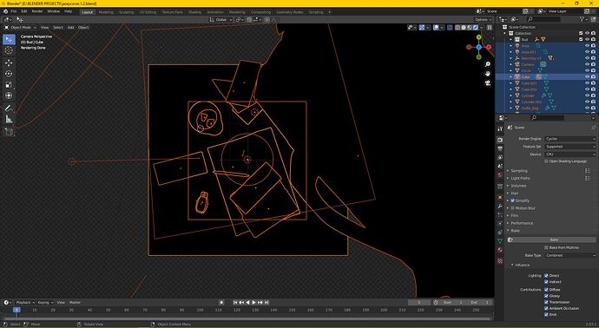Uncheck Diffuse contribution checkbox
The image size is (599, 328).
pos(546,290)
